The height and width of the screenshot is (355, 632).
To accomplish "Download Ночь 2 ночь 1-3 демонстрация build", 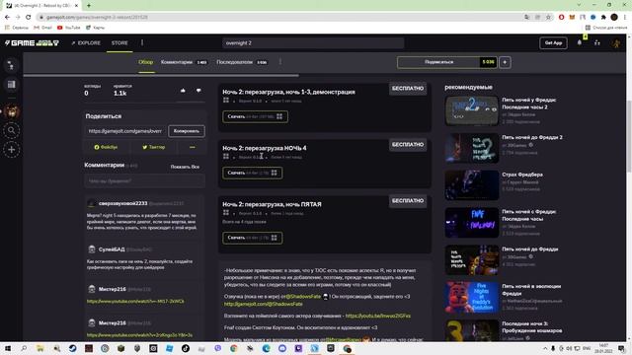I will (x=255, y=116).
